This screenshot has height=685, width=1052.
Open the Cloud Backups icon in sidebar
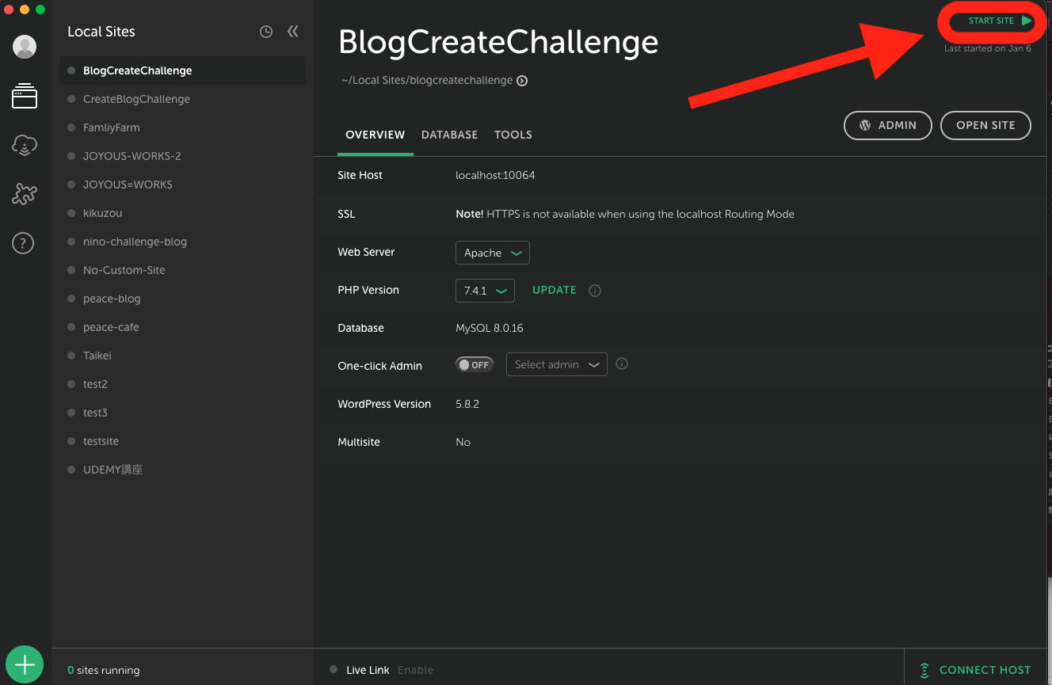(25, 145)
